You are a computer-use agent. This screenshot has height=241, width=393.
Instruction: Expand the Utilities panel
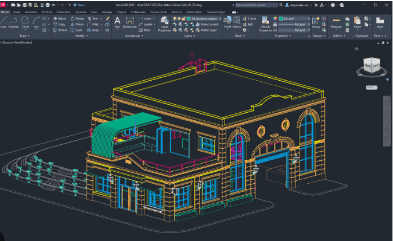coord(339,36)
